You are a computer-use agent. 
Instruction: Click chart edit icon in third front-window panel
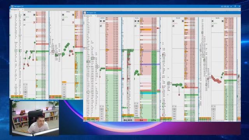click(x=173, y=26)
